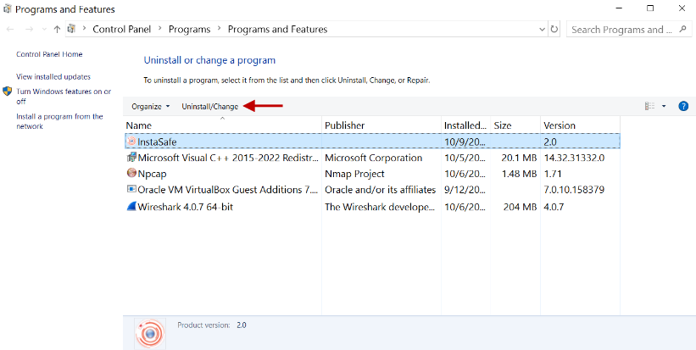The height and width of the screenshot is (350, 696).
Task: Click the Wireshark shark fin icon
Action: tap(131, 206)
